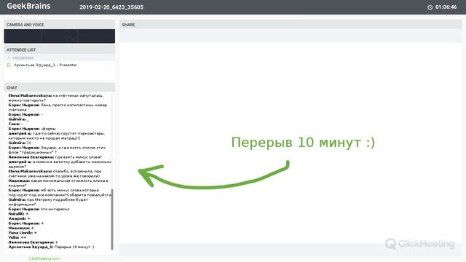This screenshot has height=262, width=466.
Task: Click the chat panel scrollbar
Action: 112,219
